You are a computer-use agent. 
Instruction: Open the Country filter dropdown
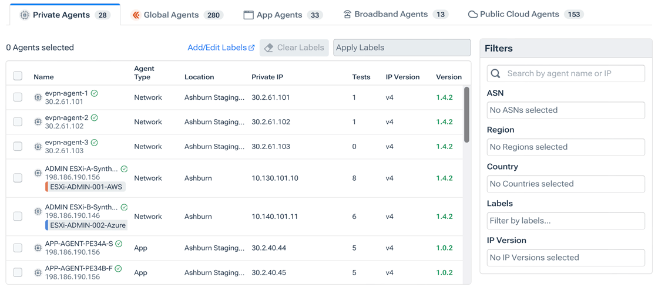[x=566, y=184]
